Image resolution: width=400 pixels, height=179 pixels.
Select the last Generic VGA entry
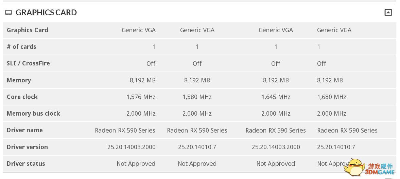[x=334, y=30]
